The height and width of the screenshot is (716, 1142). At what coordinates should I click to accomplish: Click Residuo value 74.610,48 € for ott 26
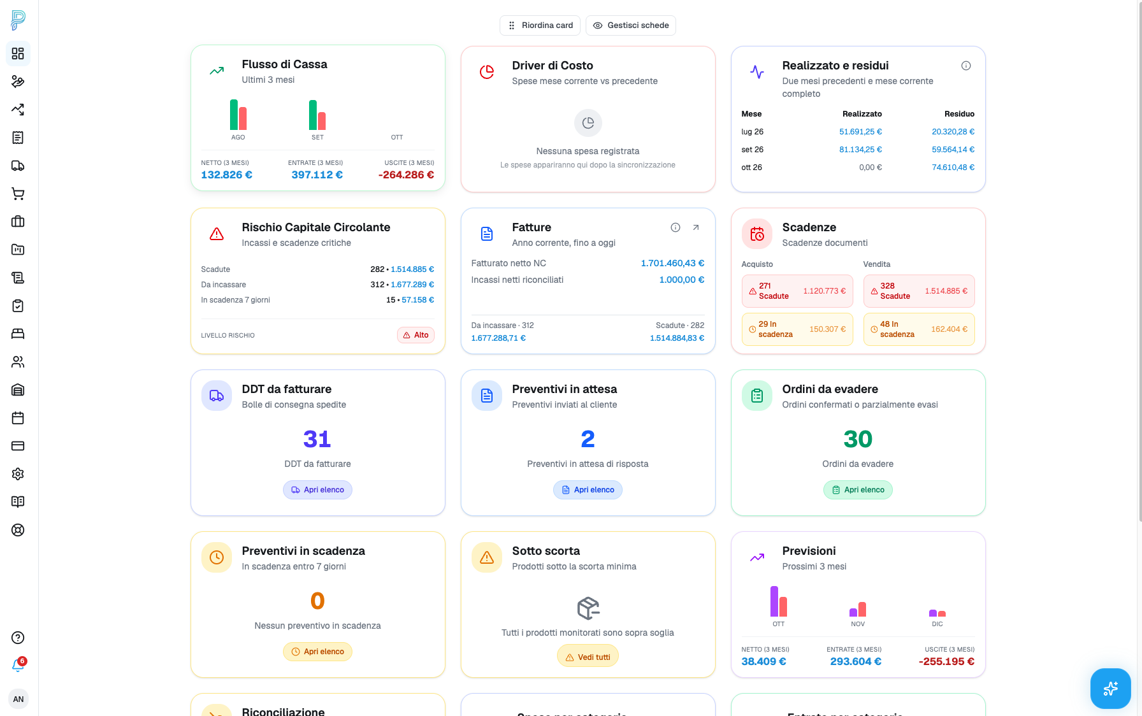click(x=953, y=168)
